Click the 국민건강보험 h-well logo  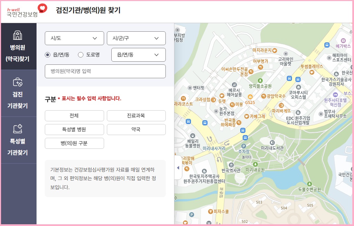click(27, 11)
